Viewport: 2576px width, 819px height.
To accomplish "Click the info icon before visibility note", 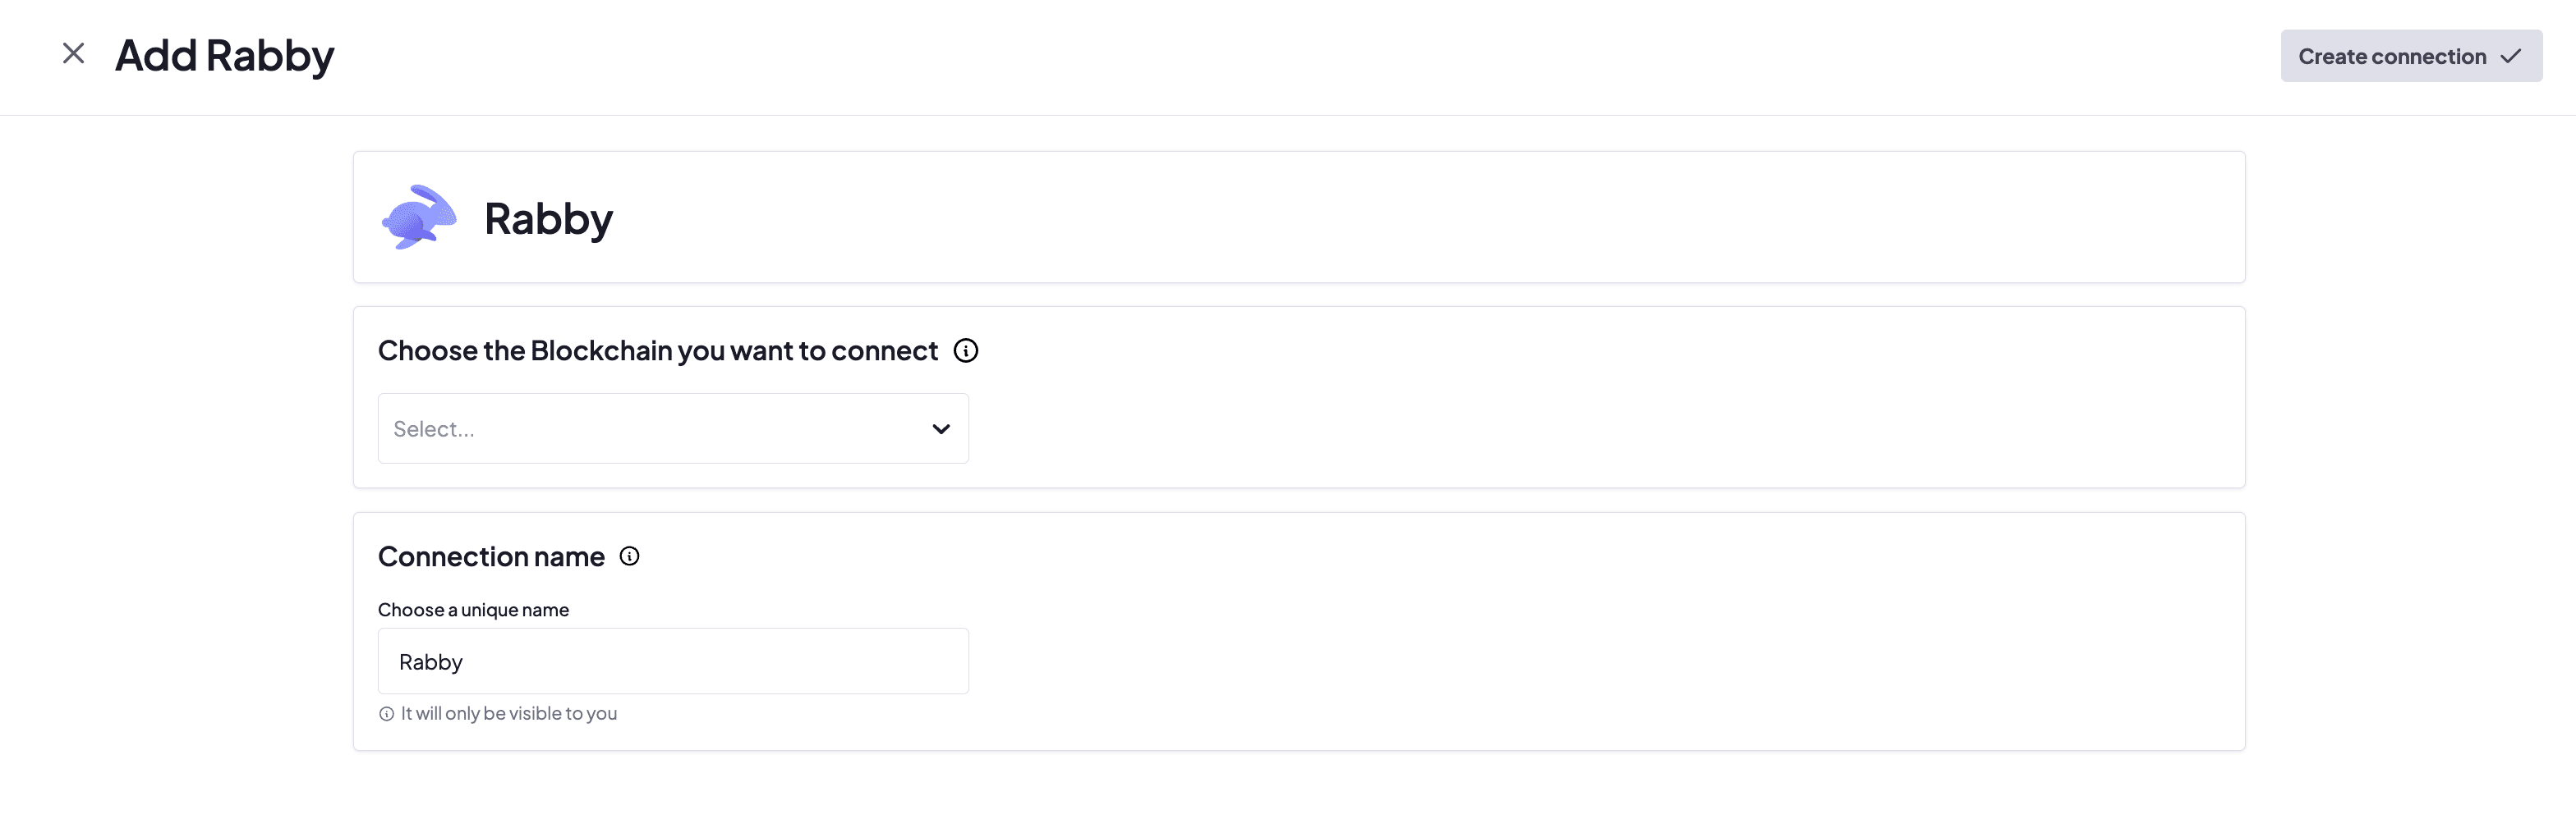I will point(386,714).
